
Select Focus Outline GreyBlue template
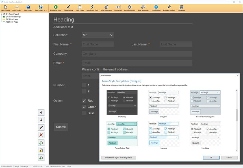pyautogui.click(x=205, y=102)
